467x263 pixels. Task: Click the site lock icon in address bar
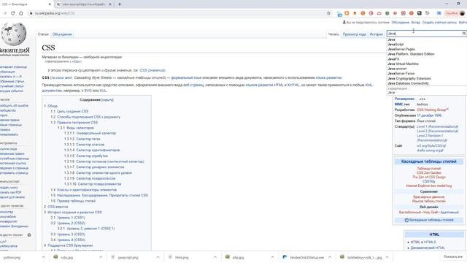click(31, 13)
